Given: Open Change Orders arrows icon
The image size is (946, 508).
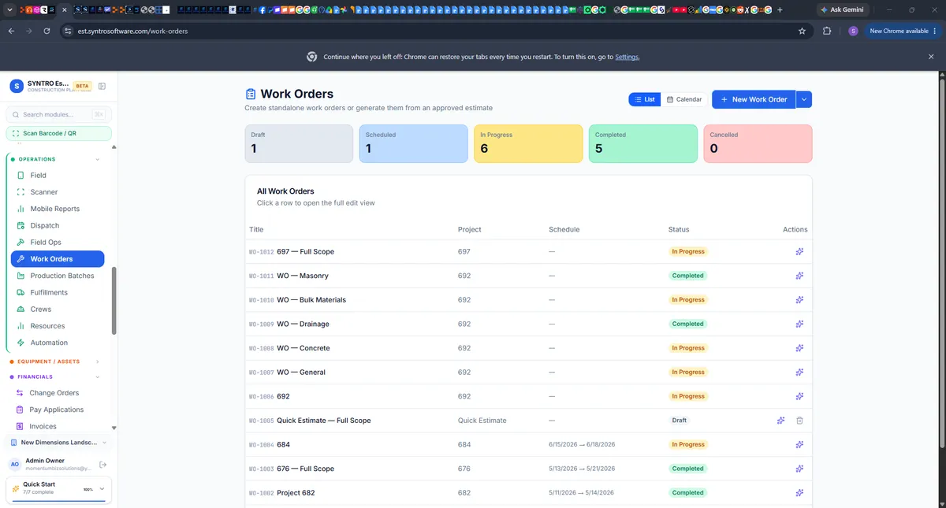Looking at the screenshot, I should [20, 393].
